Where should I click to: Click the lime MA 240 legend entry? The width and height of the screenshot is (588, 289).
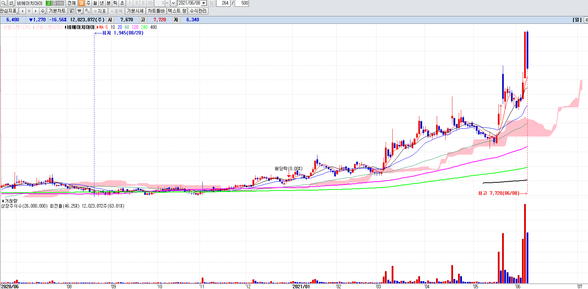pos(144,27)
